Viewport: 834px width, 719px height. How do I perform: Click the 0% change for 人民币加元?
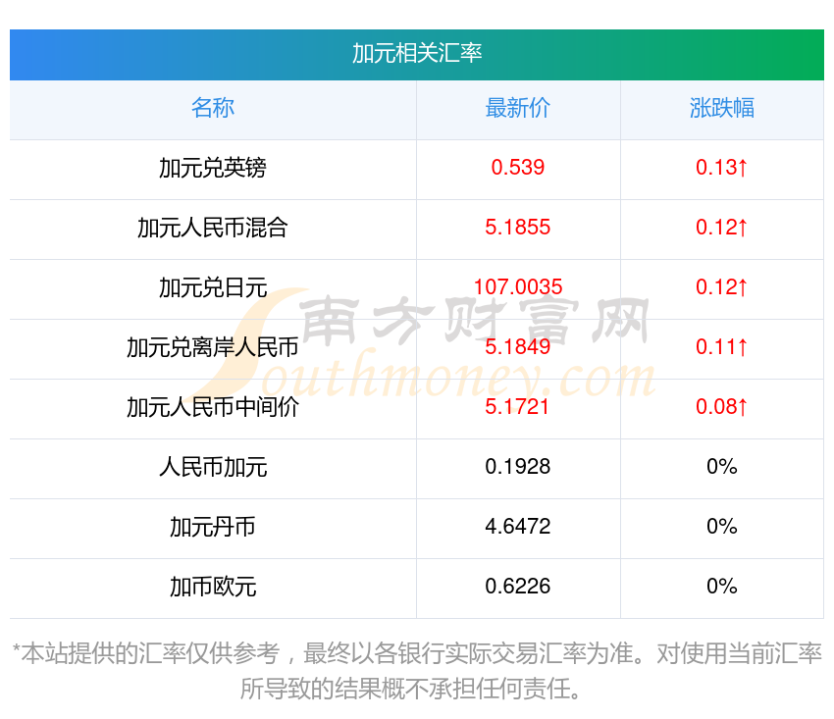(x=722, y=466)
